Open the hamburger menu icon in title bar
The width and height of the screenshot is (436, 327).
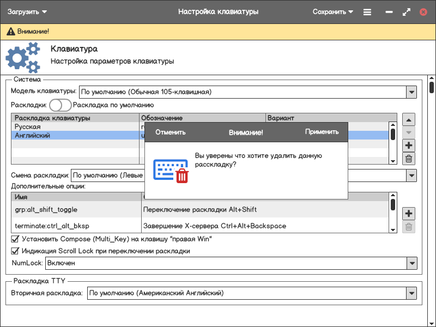[367, 11]
